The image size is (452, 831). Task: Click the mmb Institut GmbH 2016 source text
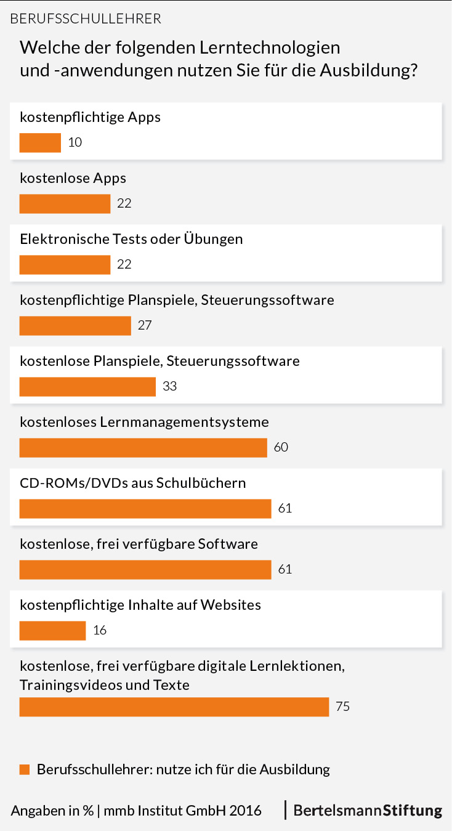(x=182, y=811)
